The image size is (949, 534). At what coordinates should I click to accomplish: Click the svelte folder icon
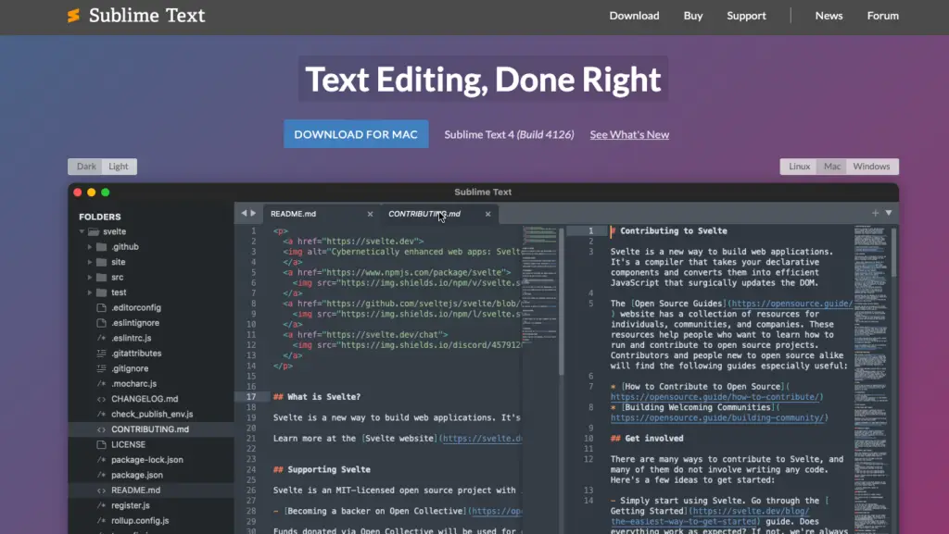click(94, 231)
